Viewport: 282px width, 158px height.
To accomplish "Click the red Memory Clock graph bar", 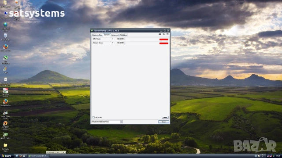I will [x=163, y=43].
